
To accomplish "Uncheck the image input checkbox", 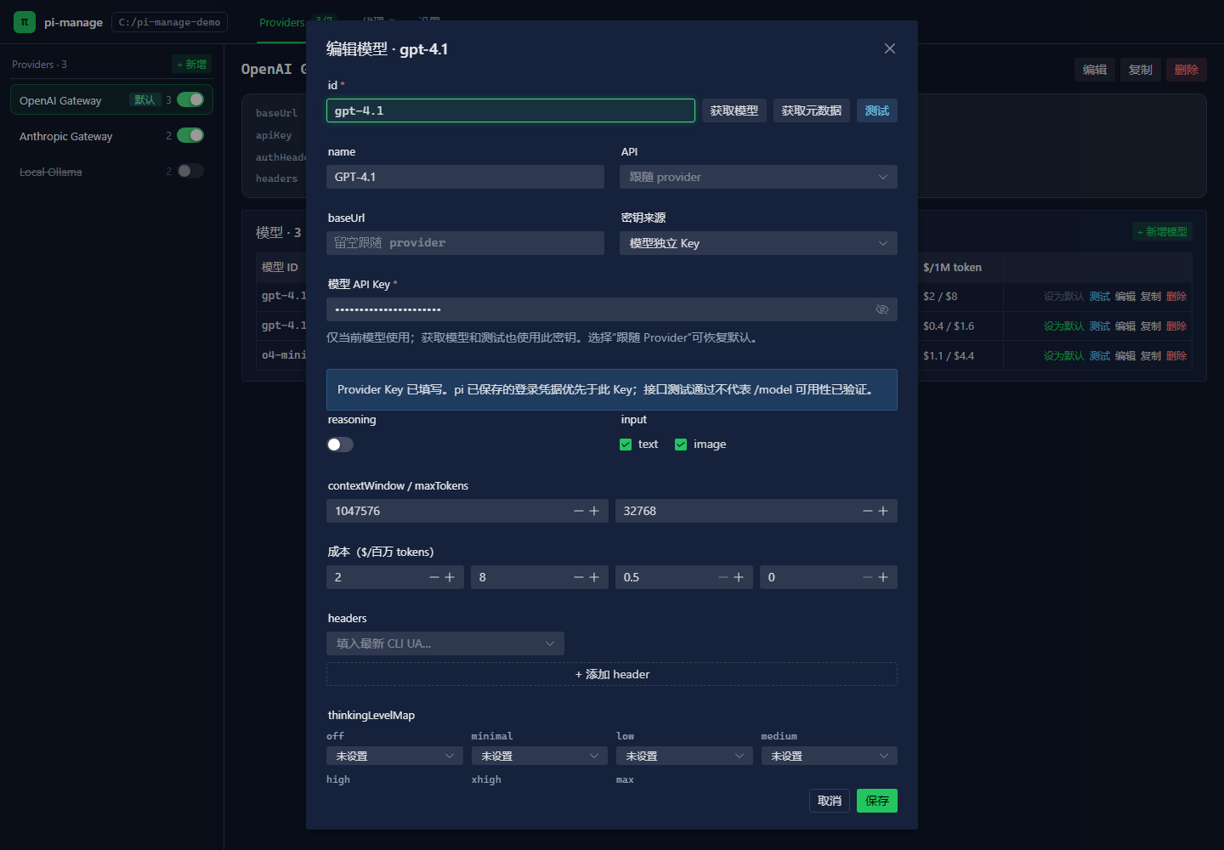I will pos(681,445).
